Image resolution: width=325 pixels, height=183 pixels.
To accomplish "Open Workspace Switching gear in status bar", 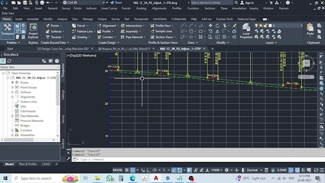I will point(227,170).
